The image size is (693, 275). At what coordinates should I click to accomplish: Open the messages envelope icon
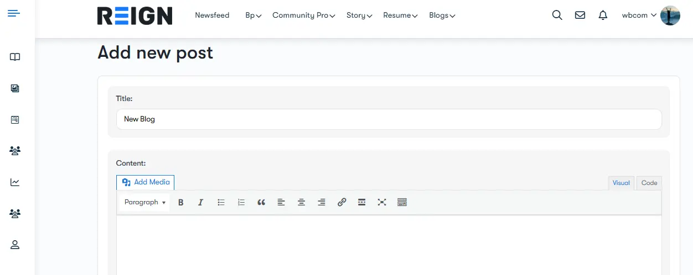pos(580,15)
